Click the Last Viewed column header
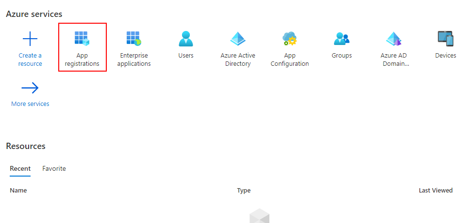This screenshot has height=223, width=466. [436, 191]
